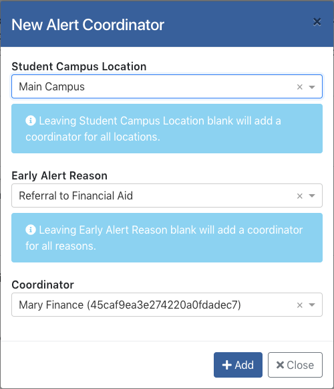Screen dimensions: 334x389
Task: Clear the Mary Finance coordinator selection
Action: coord(299,305)
